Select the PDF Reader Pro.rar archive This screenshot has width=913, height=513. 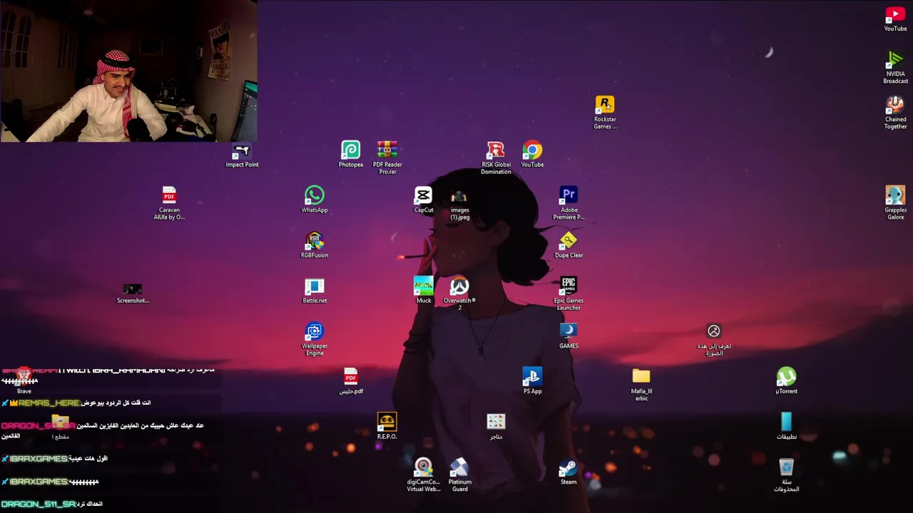pyautogui.click(x=387, y=157)
